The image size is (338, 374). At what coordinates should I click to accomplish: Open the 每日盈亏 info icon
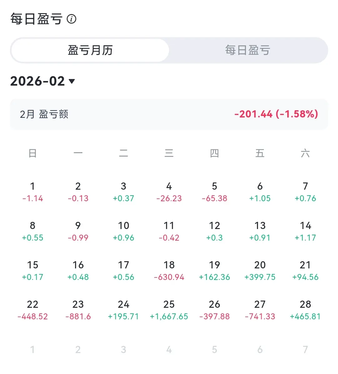click(71, 19)
